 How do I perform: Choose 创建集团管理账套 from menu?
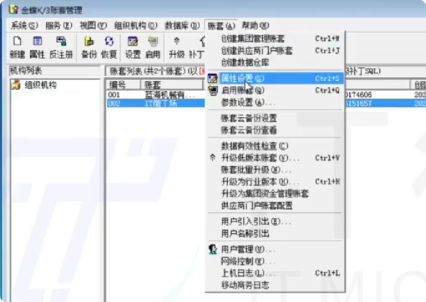[x=275, y=39]
